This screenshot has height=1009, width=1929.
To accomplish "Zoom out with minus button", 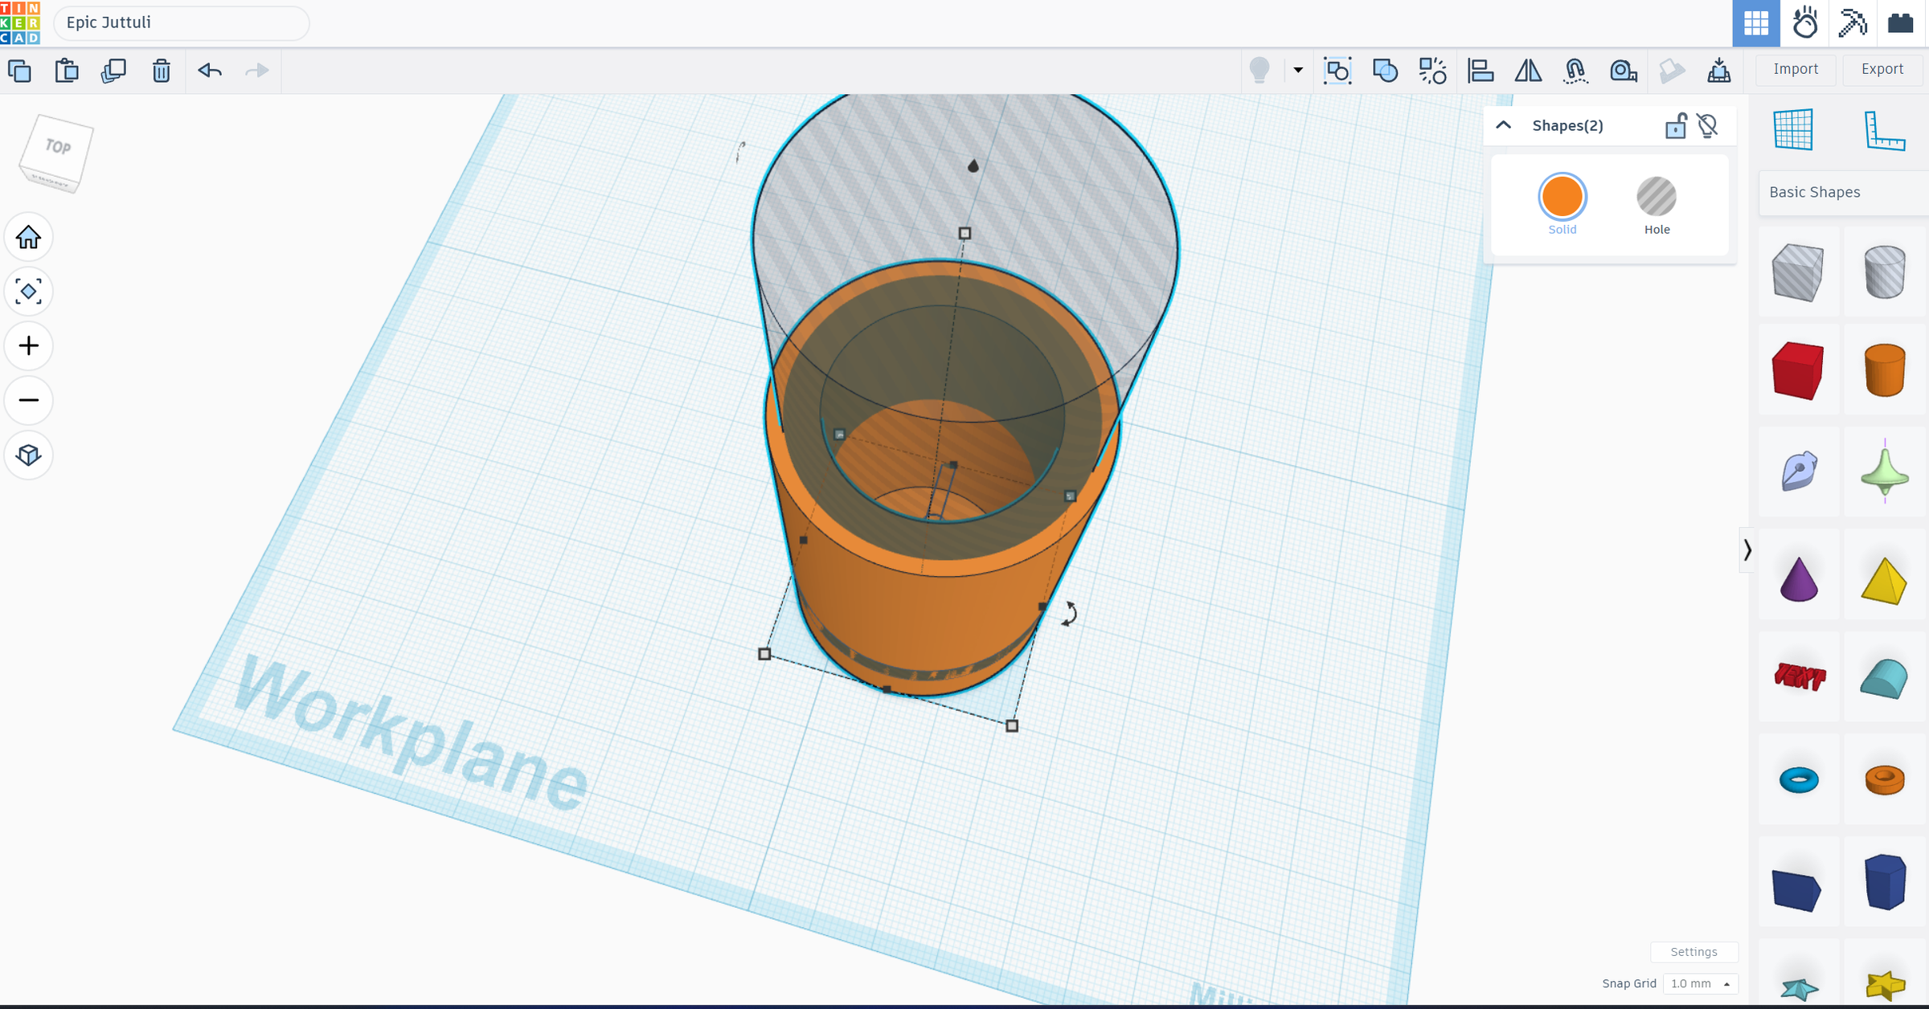I will tap(29, 400).
